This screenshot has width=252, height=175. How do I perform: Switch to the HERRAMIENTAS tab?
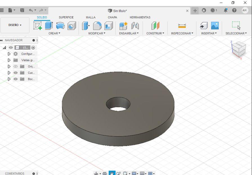pos(140,17)
